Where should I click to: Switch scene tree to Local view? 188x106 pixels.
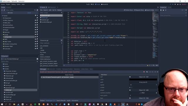(x=29, y=13)
